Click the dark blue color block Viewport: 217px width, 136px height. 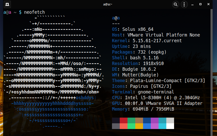point(147,120)
